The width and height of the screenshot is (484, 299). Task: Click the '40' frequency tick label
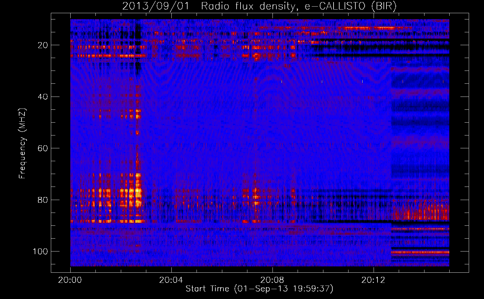[x=43, y=97]
